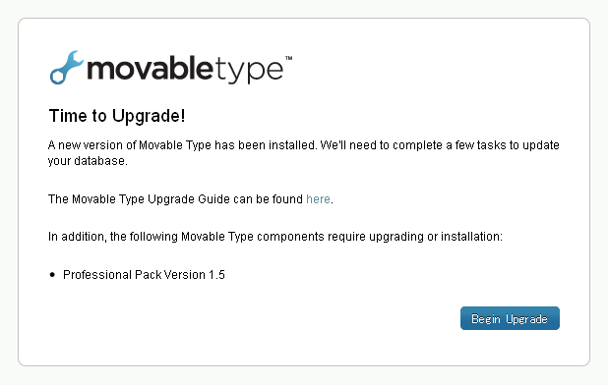
Task: Click the "your database." text line
Action: 88,161
